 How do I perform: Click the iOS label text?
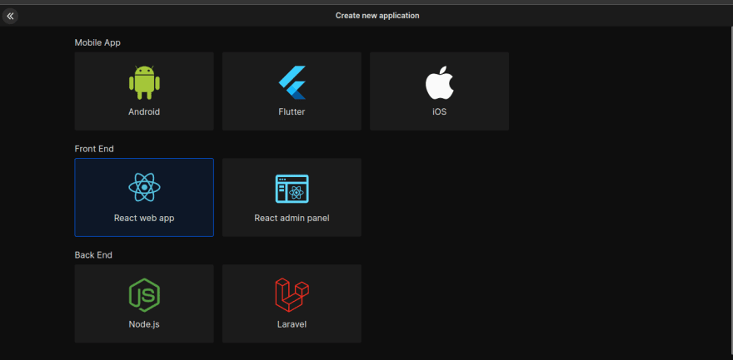440,112
